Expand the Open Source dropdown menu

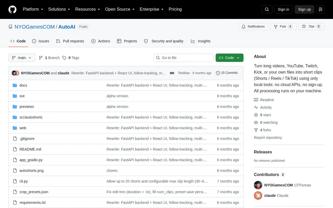[x=120, y=9]
